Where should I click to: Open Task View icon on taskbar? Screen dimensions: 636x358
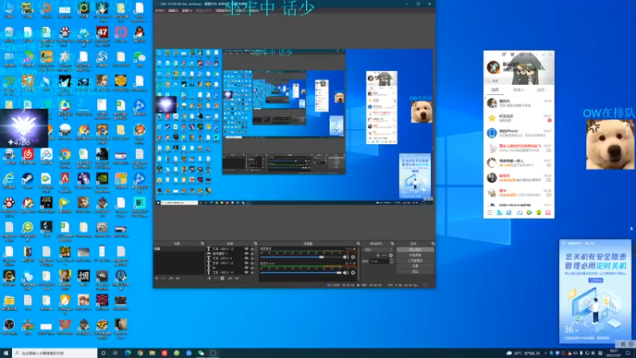pyautogui.click(x=115, y=353)
